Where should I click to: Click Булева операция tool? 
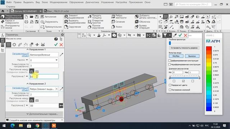142,27
